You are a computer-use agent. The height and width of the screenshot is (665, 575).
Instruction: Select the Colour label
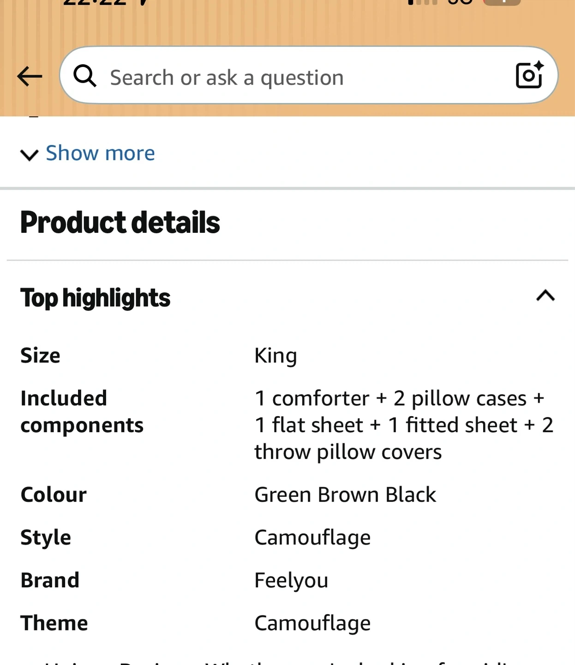click(54, 495)
